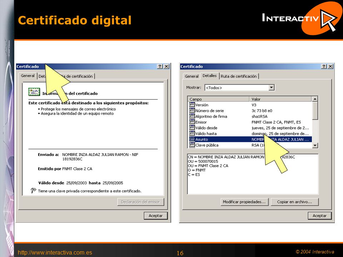
Task: Select the Válido hasta row label
Action: click(206, 133)
